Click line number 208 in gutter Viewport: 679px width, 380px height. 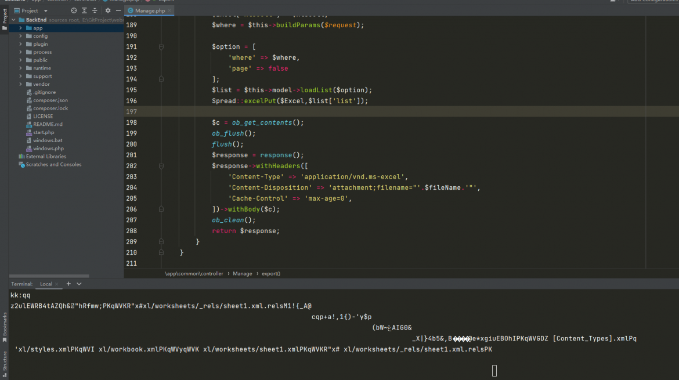[131, 231]
